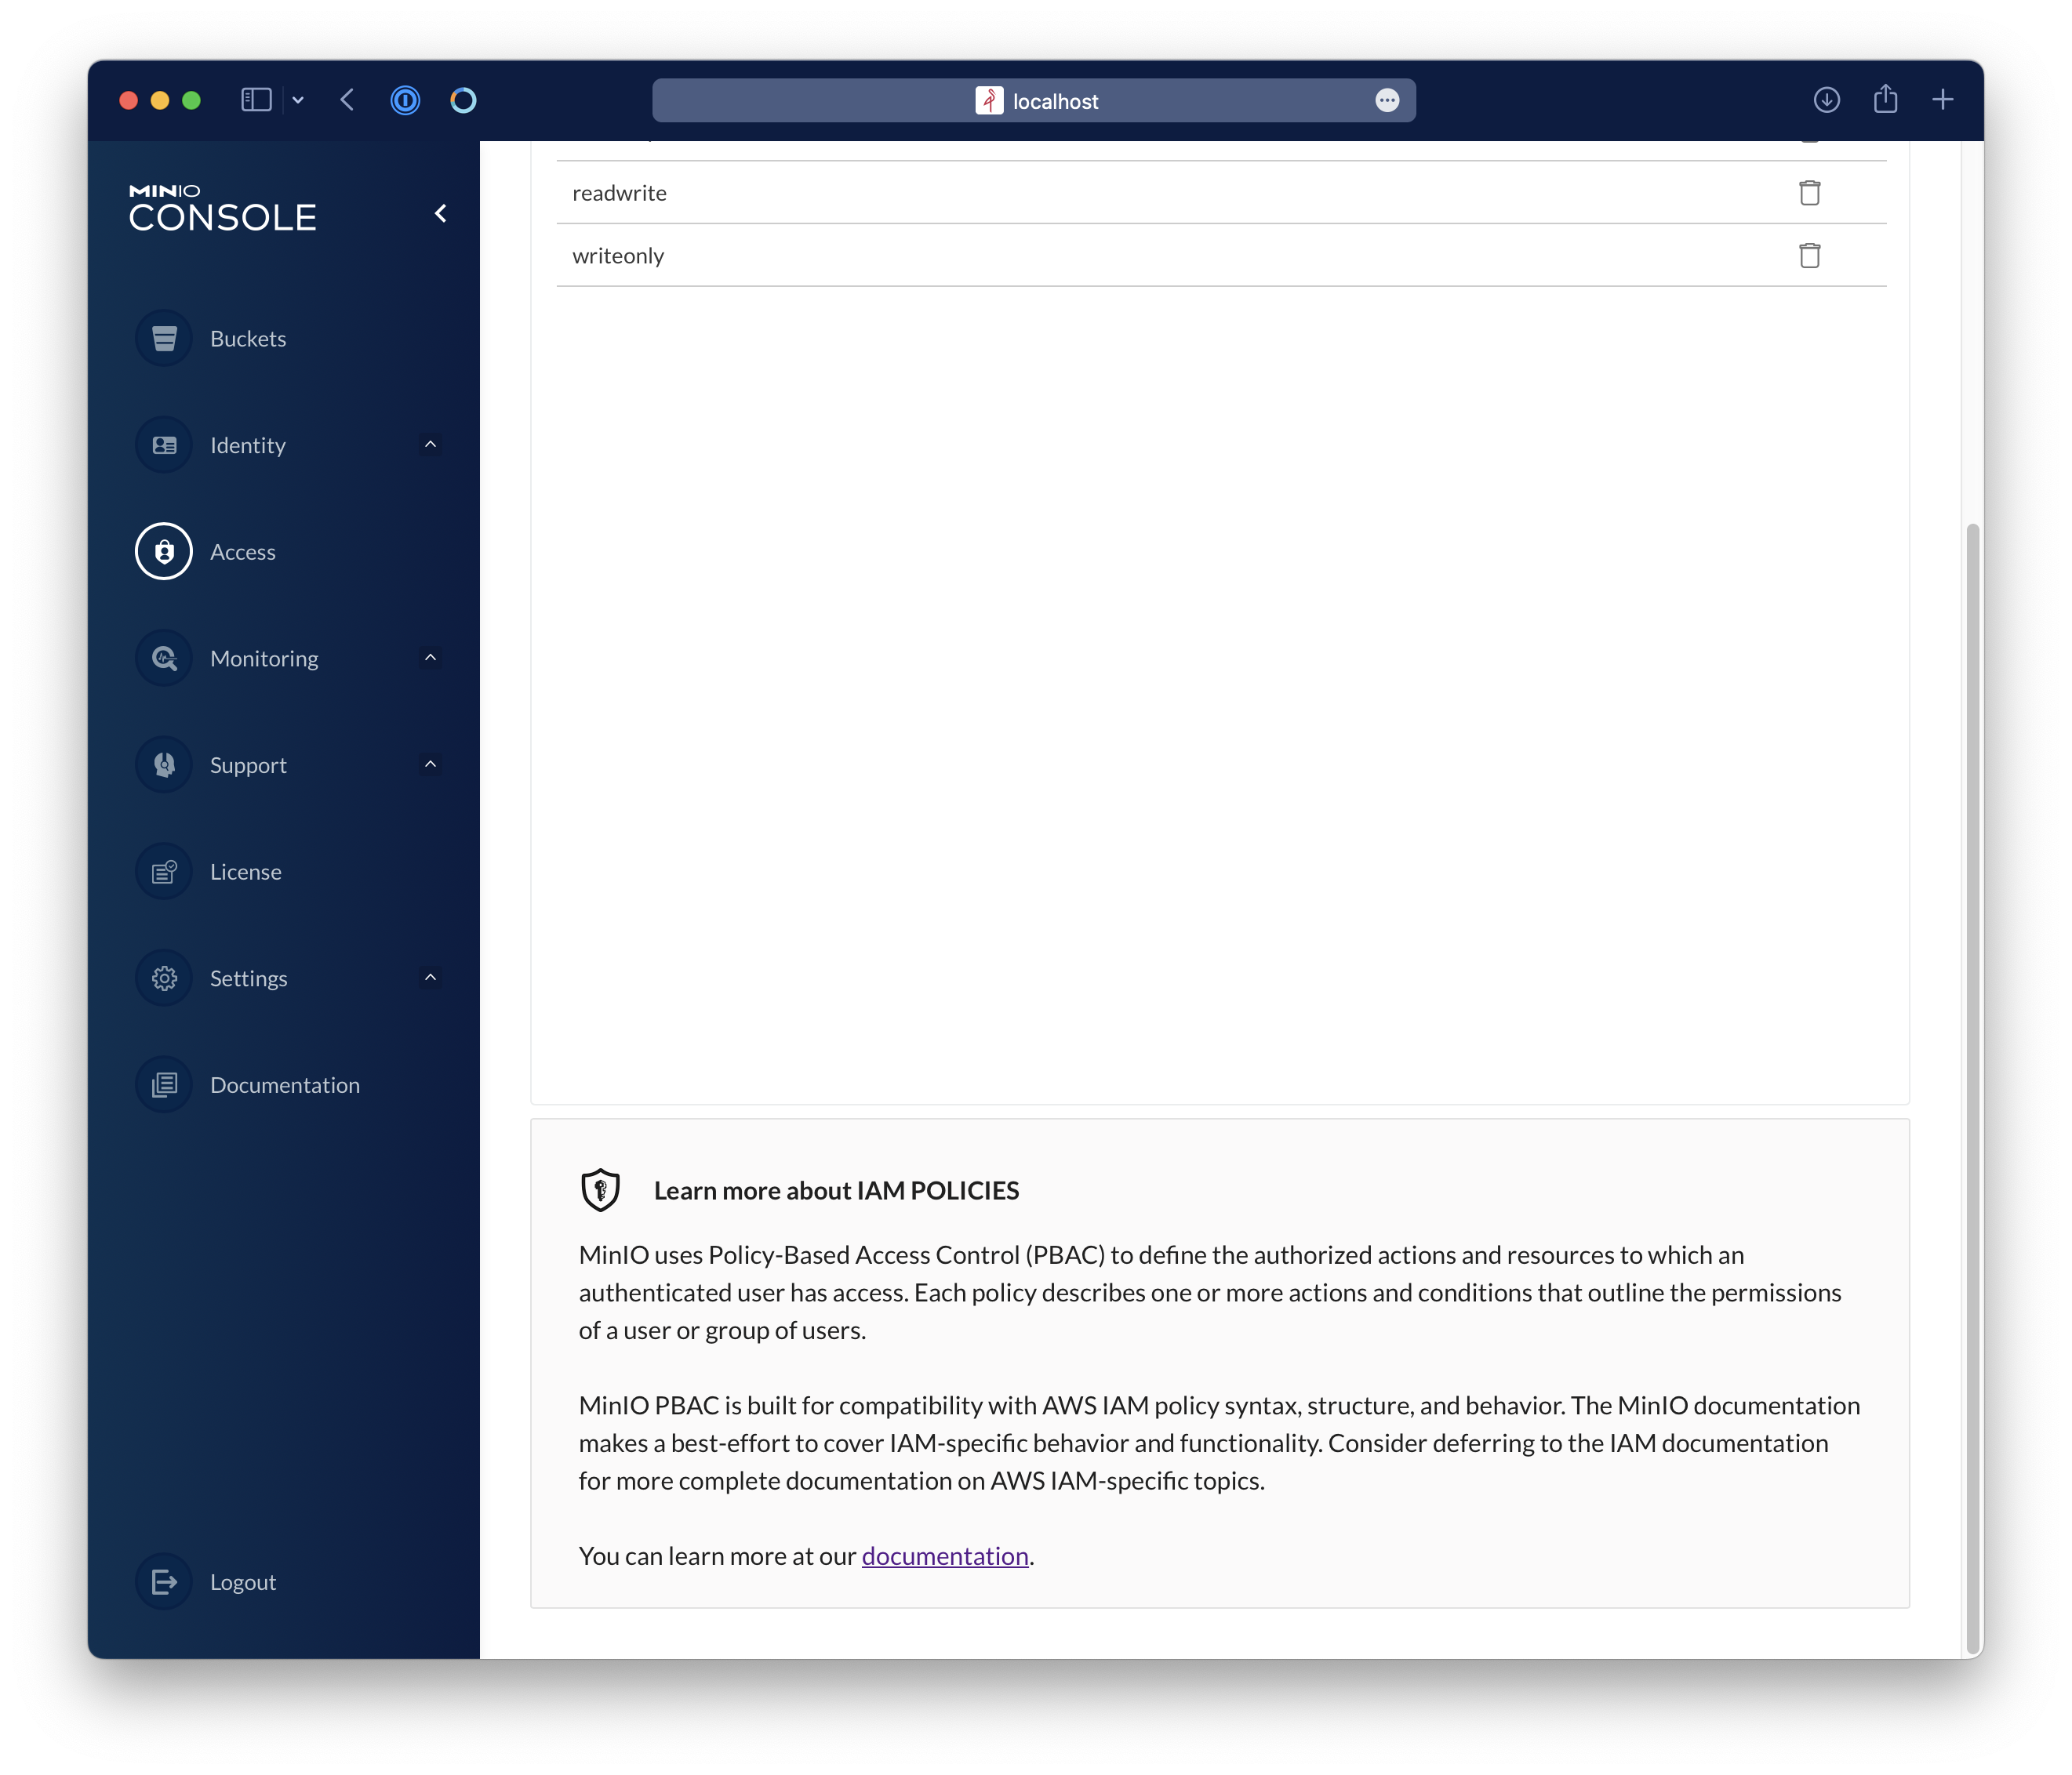Log out using the Logout icon
Image resolution: width=2072 pixels, height=1775 pixels.
pyautogui.click(x=164, y=1582)
